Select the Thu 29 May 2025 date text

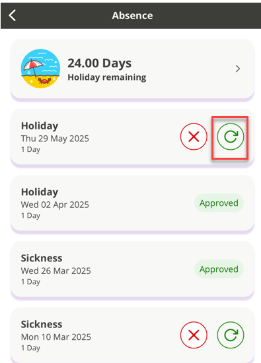coord(55,139)
